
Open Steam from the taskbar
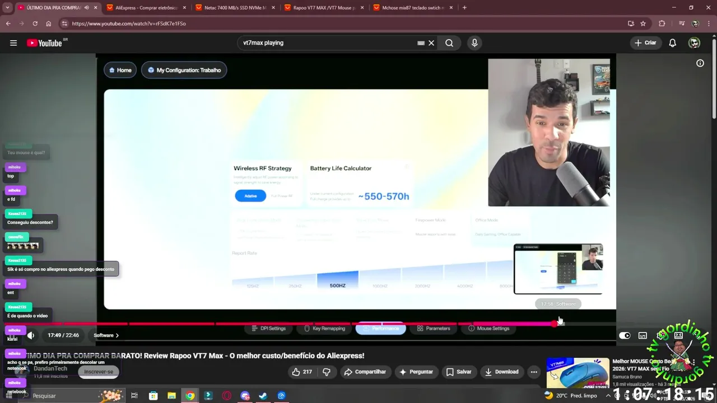pyautogui.click(x=263, y=396)
